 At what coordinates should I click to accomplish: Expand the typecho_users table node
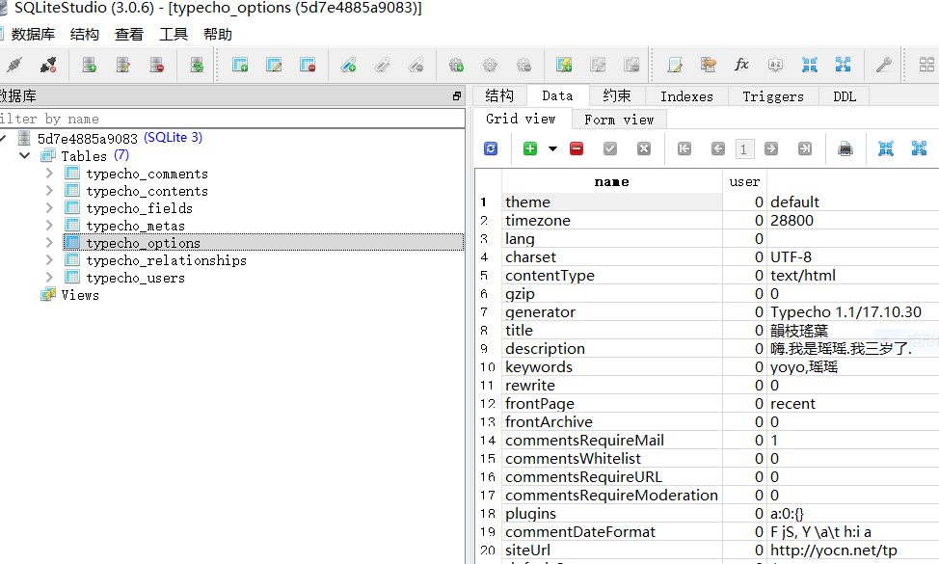49,278
